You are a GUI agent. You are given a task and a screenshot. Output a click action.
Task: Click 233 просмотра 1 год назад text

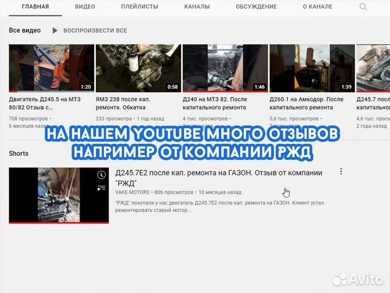click(x=130, y=119)
